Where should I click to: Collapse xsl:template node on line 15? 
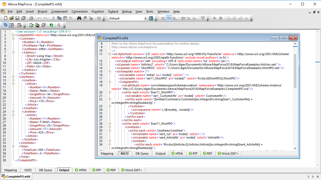pos(110,71)
